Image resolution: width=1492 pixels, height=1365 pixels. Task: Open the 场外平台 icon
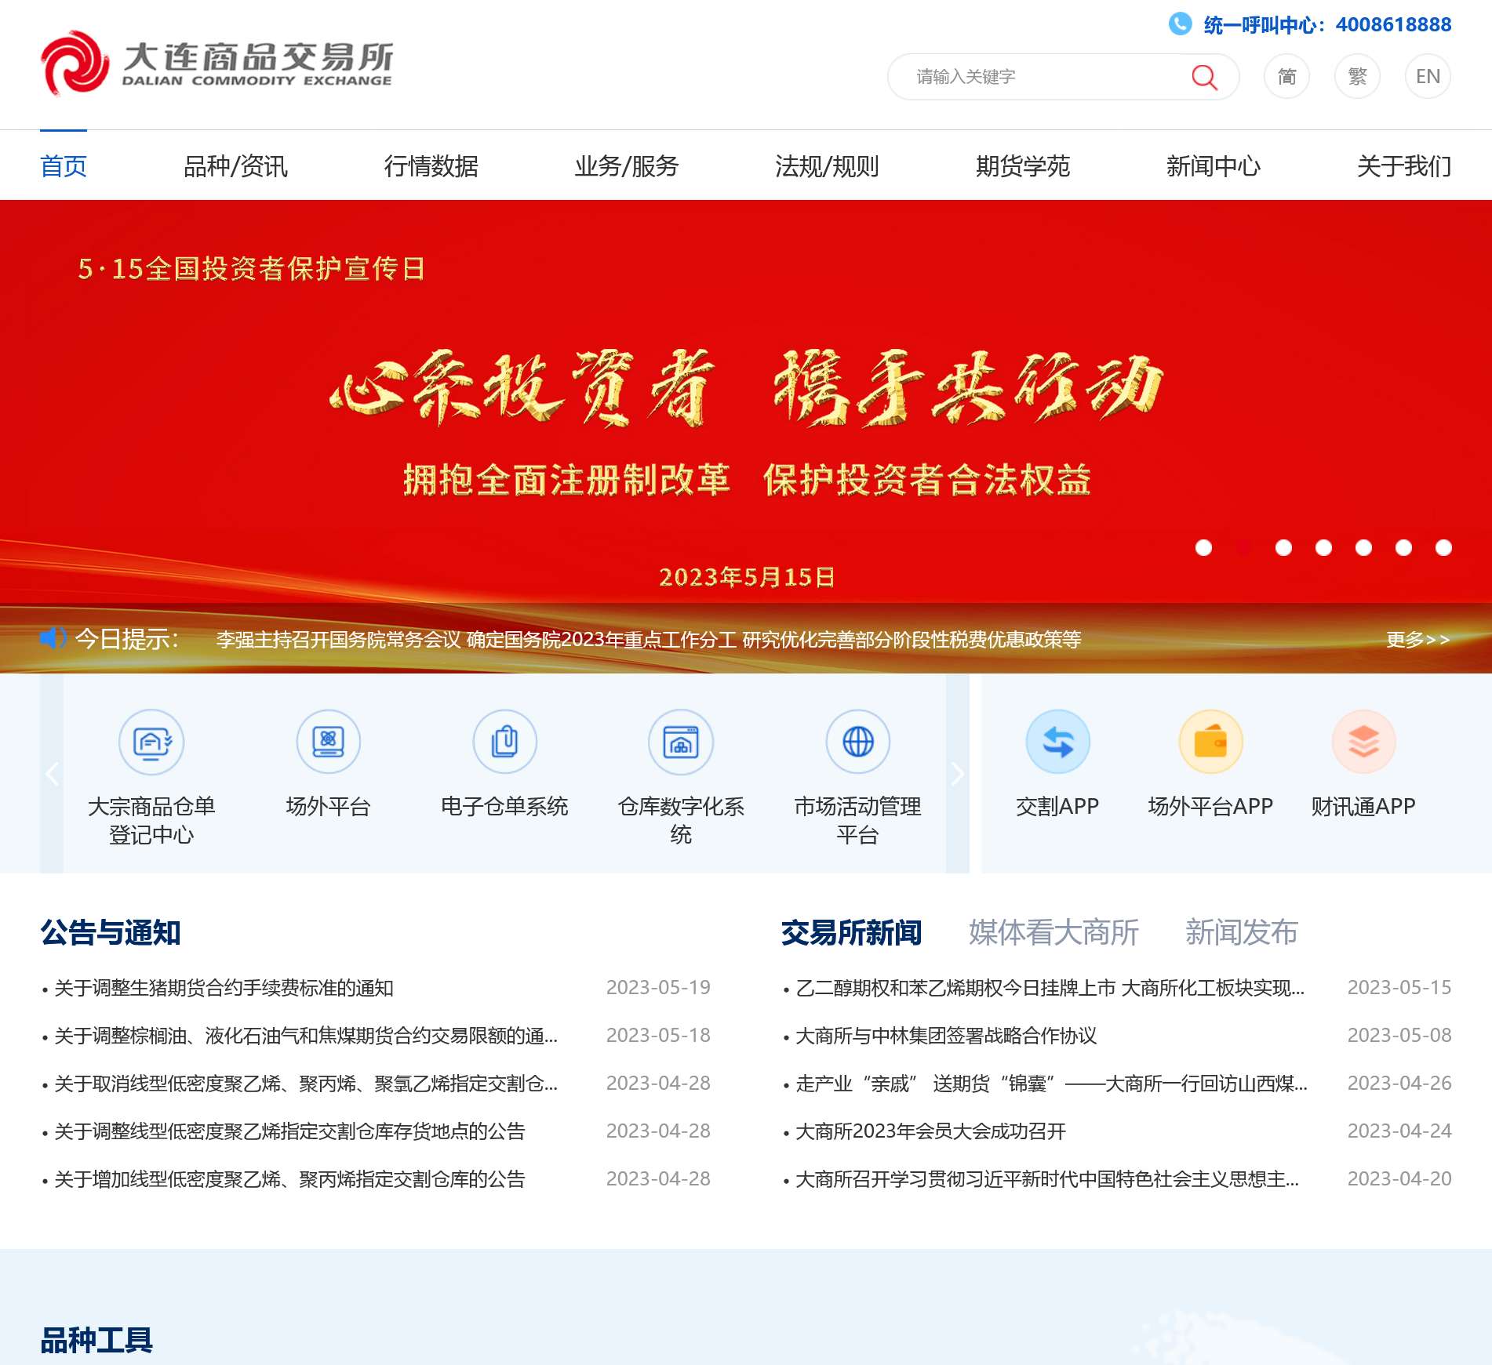coord(328,742)
